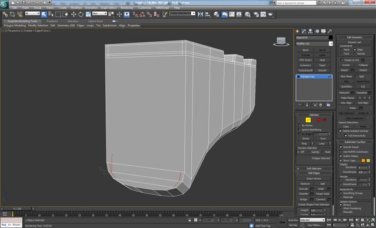The height and width of the screenshot is (228, 376).
Task: Switch to the Modify command panel
Action: [x=304, y=31]
